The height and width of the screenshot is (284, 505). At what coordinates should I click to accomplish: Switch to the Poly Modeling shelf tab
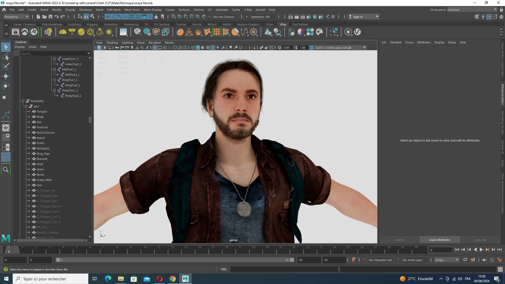pyautogui.click(x=52, y=24)
